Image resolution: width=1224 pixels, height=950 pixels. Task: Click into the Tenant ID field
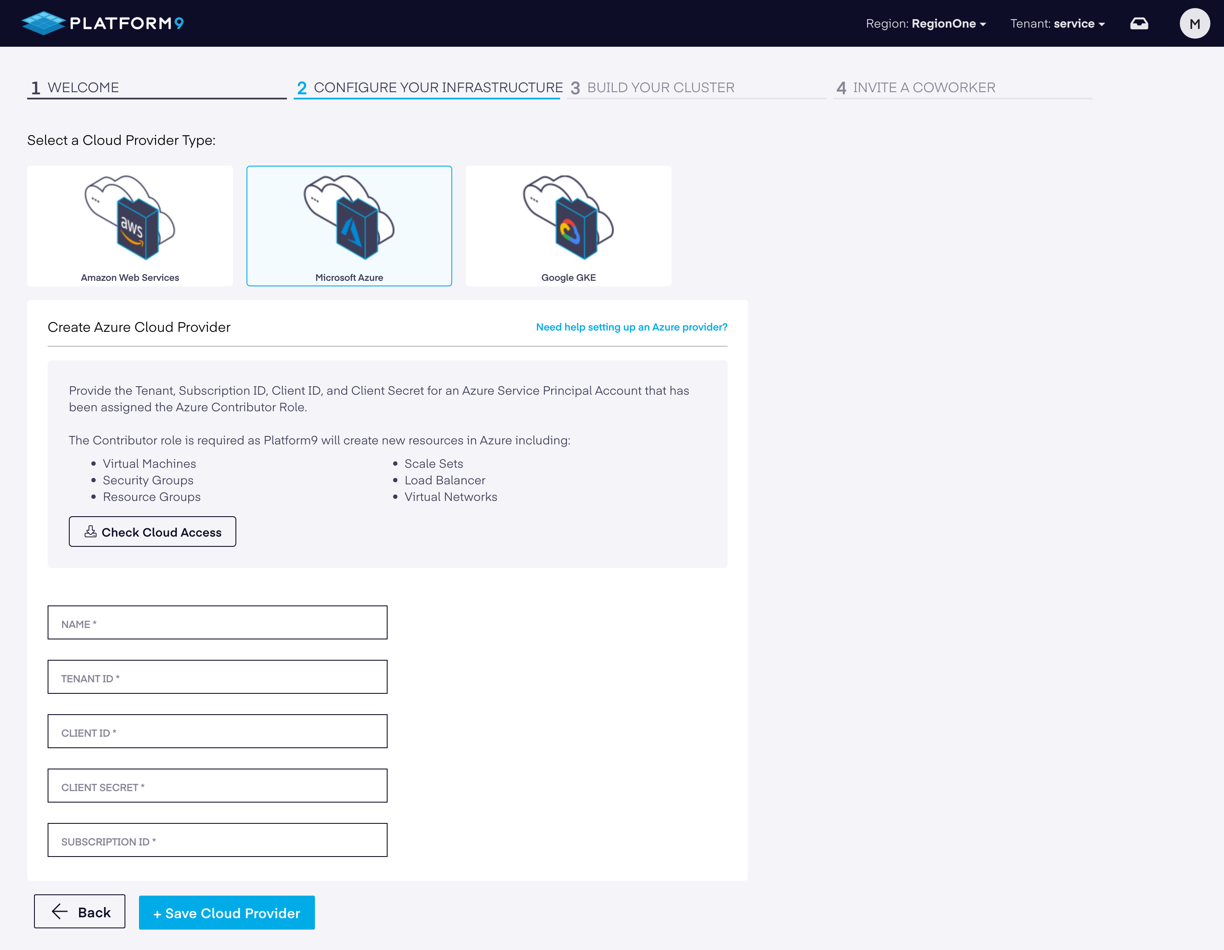[x=217, y=677]
